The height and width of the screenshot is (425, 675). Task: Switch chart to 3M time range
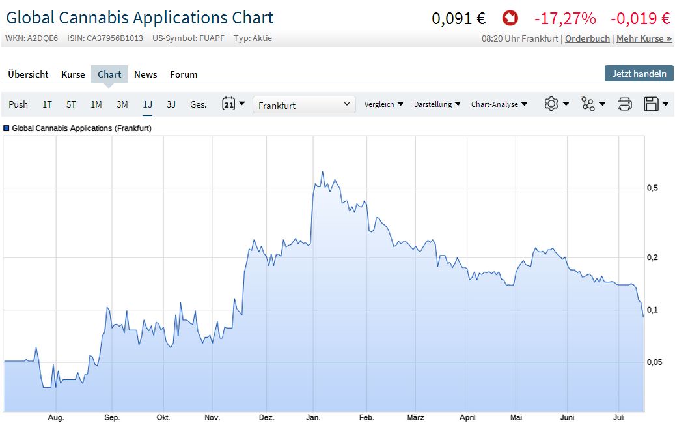point(122,104)
